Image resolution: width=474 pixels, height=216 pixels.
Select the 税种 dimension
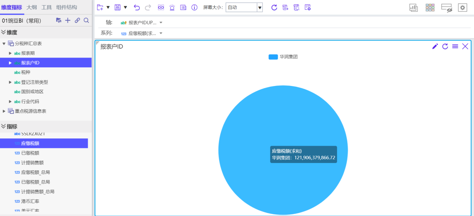tap(26, 72)
